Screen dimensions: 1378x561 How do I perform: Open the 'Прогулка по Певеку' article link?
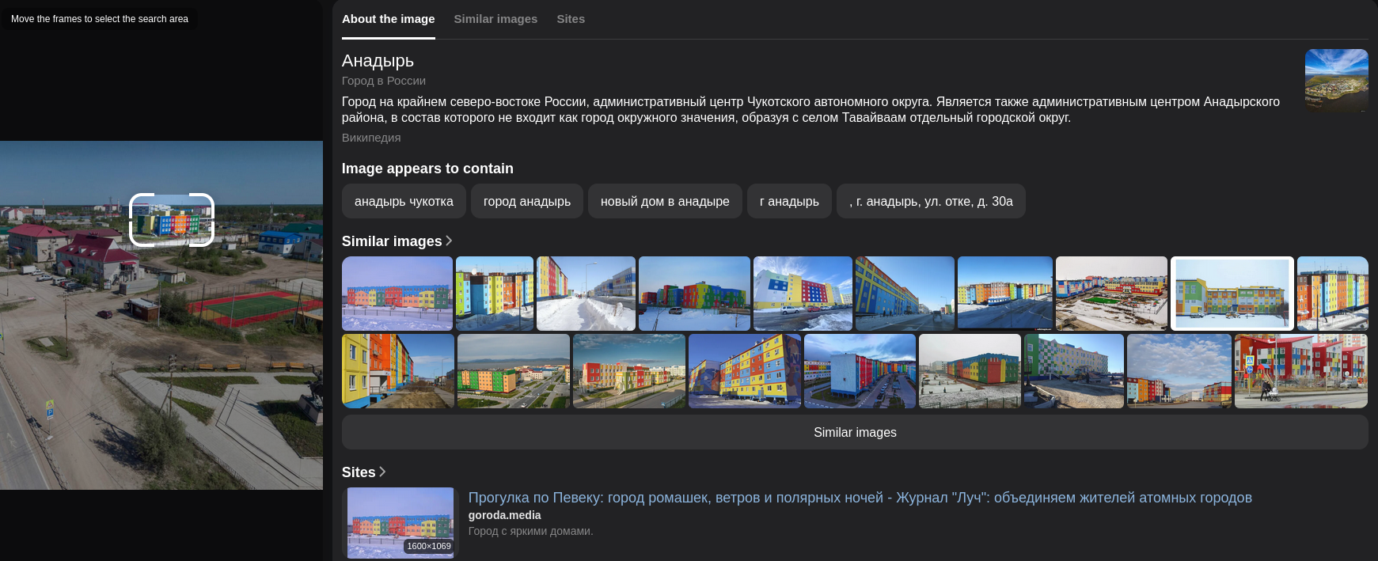coord(860,498)
